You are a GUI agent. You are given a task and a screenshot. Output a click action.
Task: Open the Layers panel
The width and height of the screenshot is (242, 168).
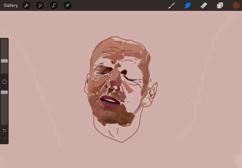(x=220, y=5)
